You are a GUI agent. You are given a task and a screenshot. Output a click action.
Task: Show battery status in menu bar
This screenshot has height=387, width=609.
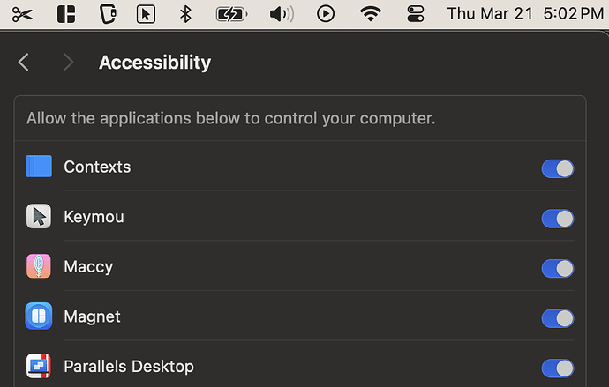[231, 14]
